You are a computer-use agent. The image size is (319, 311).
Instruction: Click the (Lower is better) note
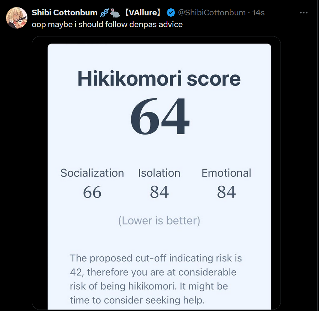(159, 221)
